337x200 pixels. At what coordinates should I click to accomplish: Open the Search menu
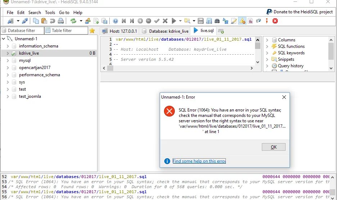coord(35,13)
